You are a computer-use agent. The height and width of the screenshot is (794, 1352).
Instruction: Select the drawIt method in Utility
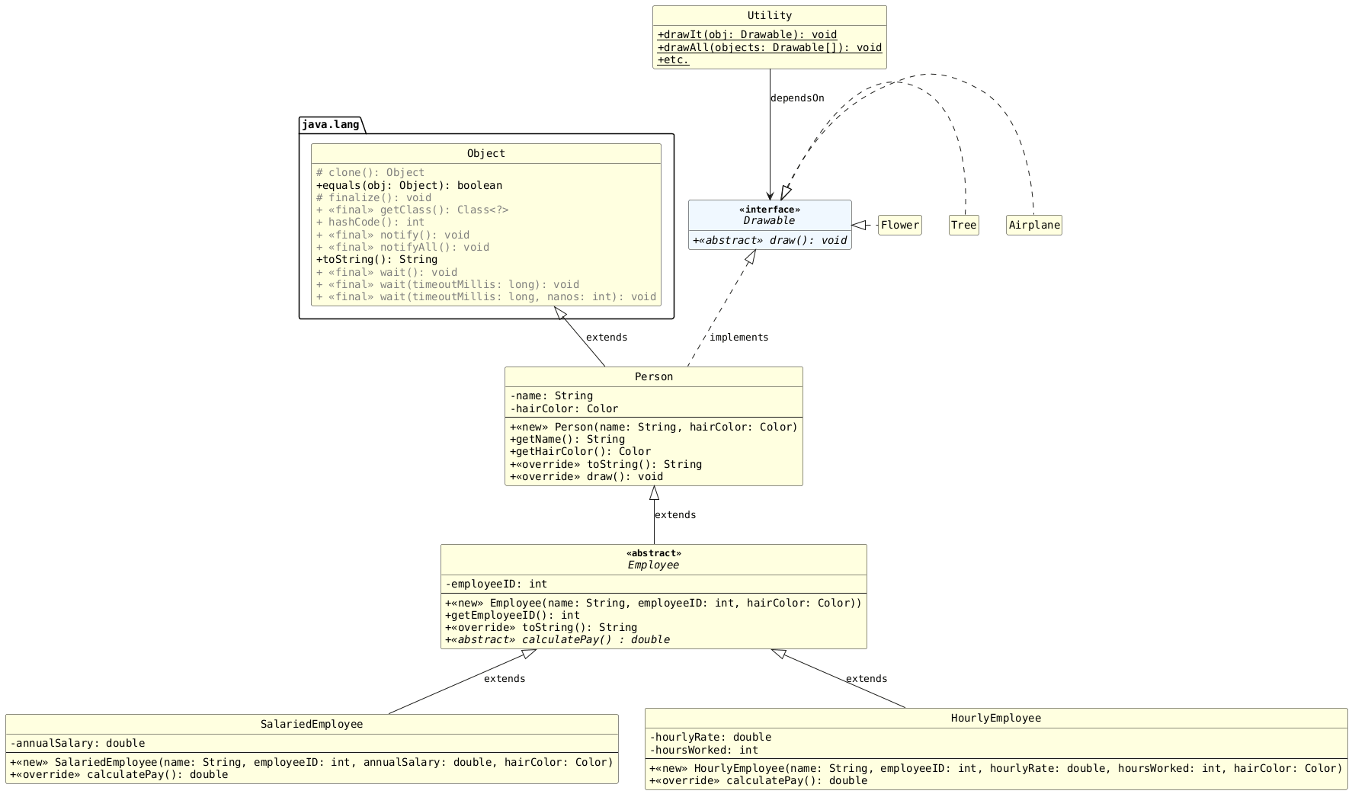pos(746,35)
